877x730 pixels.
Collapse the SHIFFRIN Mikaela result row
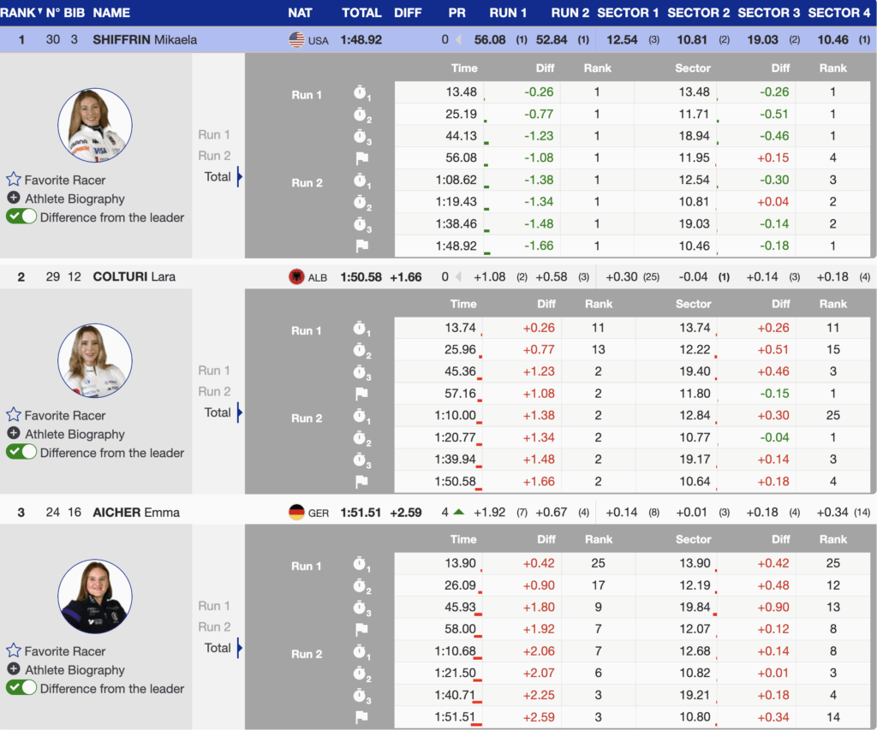145,40
